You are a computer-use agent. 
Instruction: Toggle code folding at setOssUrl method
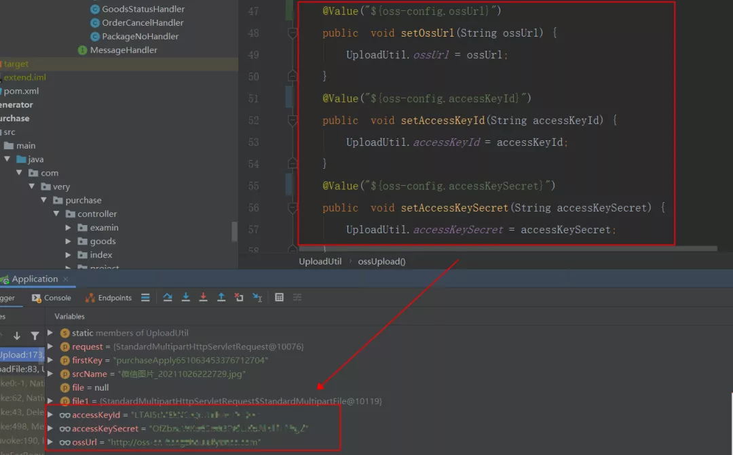[293, 33]
